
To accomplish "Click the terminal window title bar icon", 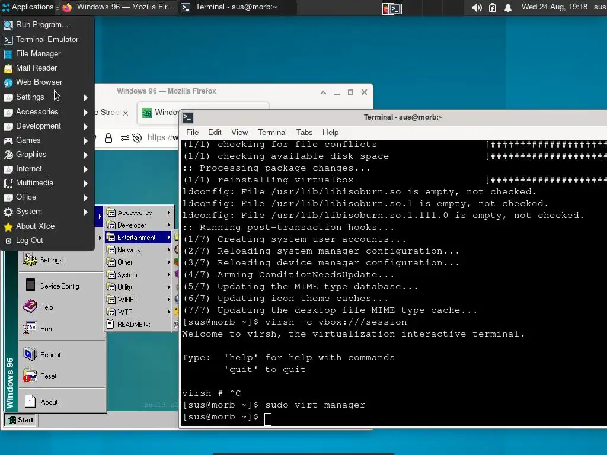I will click(188, 118).
